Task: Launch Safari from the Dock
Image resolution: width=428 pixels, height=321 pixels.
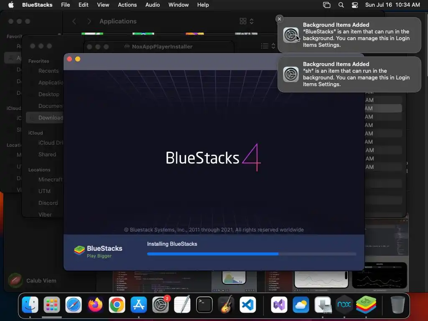Action: 74,305
